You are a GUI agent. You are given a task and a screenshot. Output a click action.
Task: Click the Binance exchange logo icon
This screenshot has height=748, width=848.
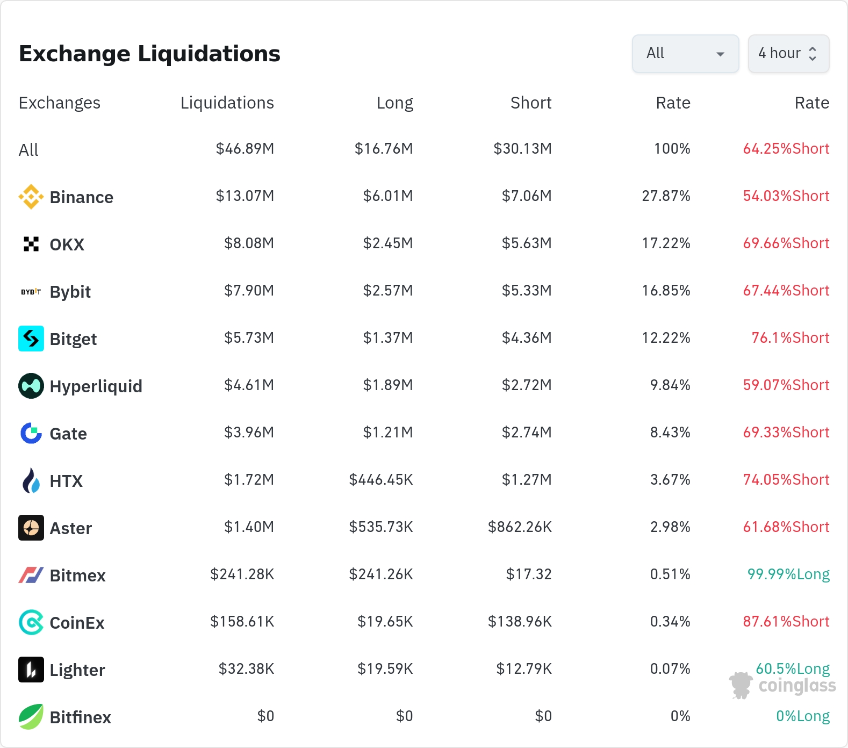(31, 197)
